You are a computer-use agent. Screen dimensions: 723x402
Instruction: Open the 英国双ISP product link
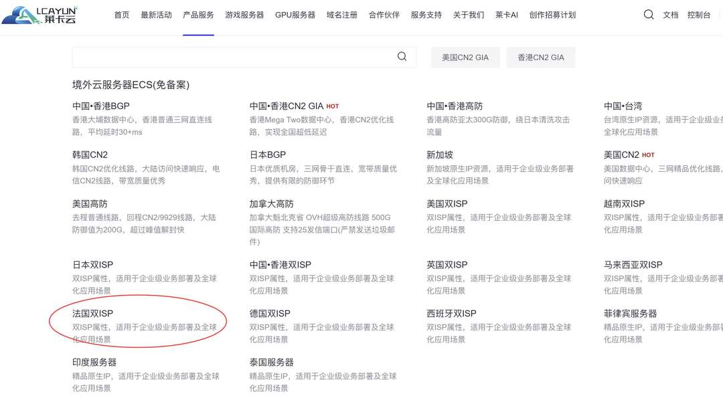(x=447, y=265)
